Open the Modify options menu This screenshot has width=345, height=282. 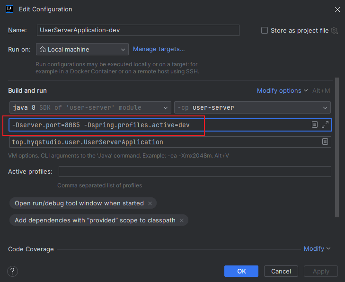pyautogui.click(x=282, y=91)
